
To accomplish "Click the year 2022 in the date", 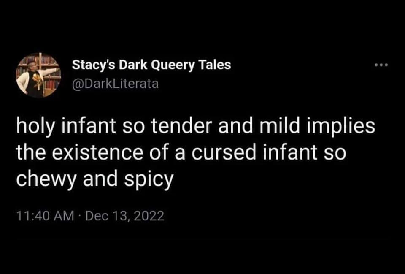I will [148, 216].
